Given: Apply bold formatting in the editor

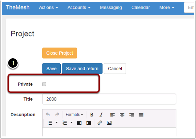Looking at the screenshot, I should click(x=92, y=114).
